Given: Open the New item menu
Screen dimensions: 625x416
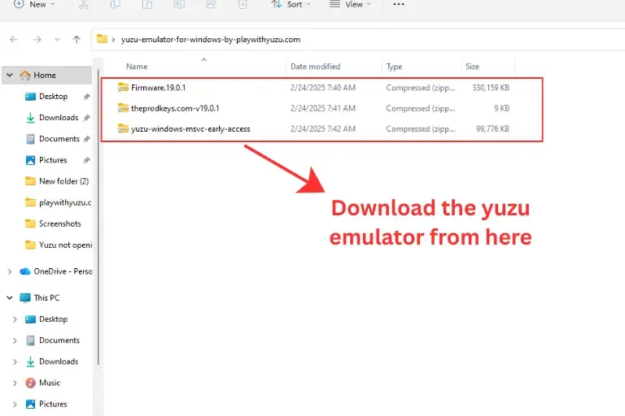Looking at the screenshot, I should [x=34, y=4].
